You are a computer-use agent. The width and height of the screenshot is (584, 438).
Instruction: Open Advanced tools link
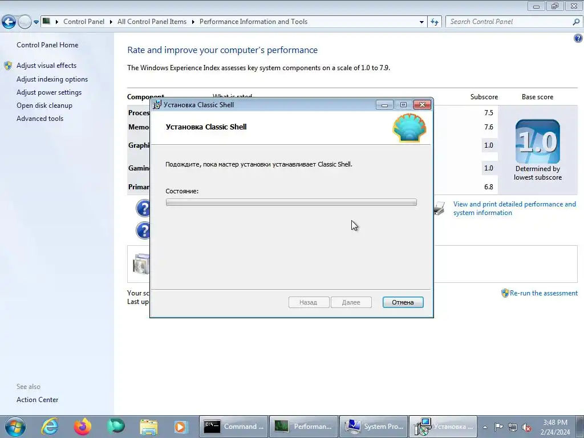(40, 118)
